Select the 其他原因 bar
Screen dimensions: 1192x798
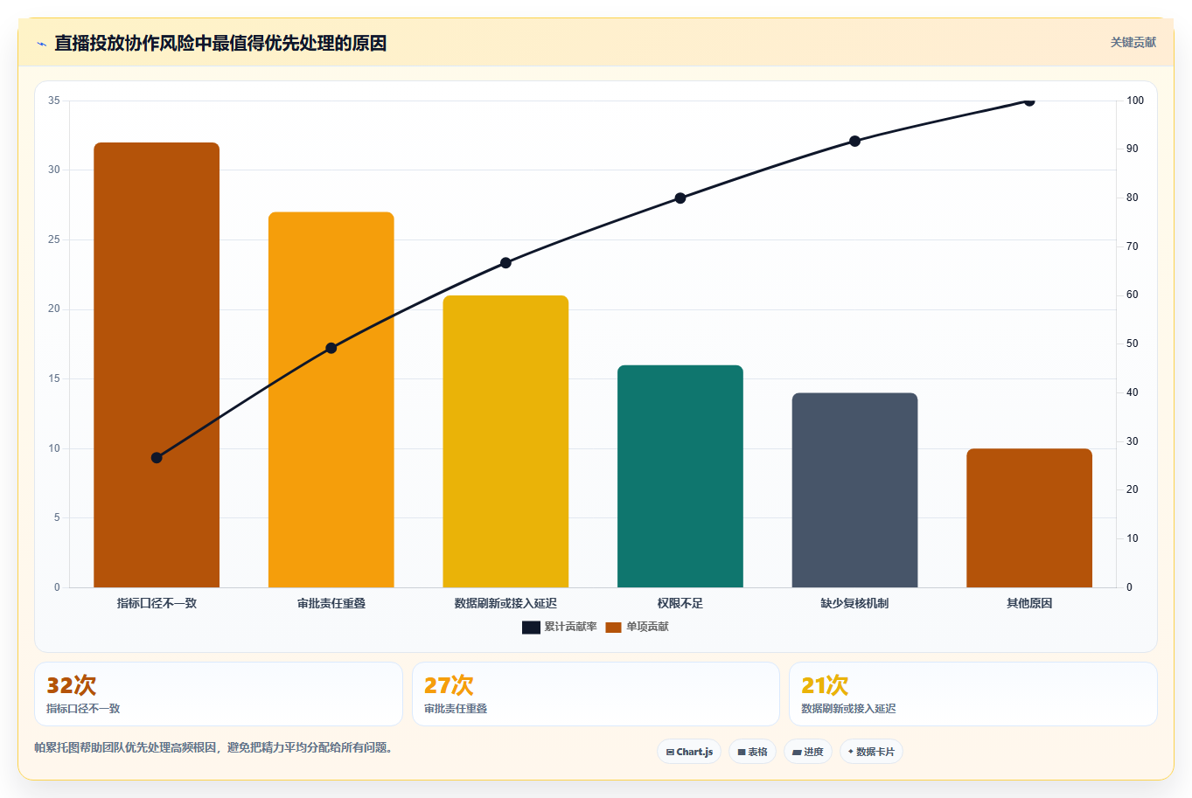tap(1029, 517)
